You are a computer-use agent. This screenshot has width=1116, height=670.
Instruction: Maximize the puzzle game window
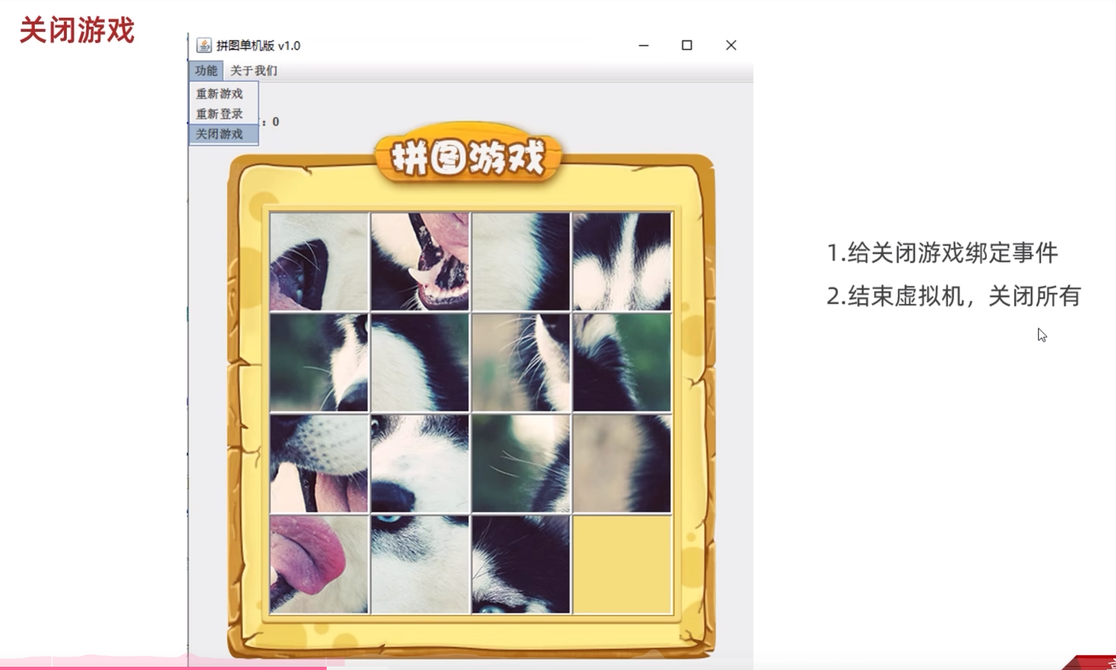687,45
